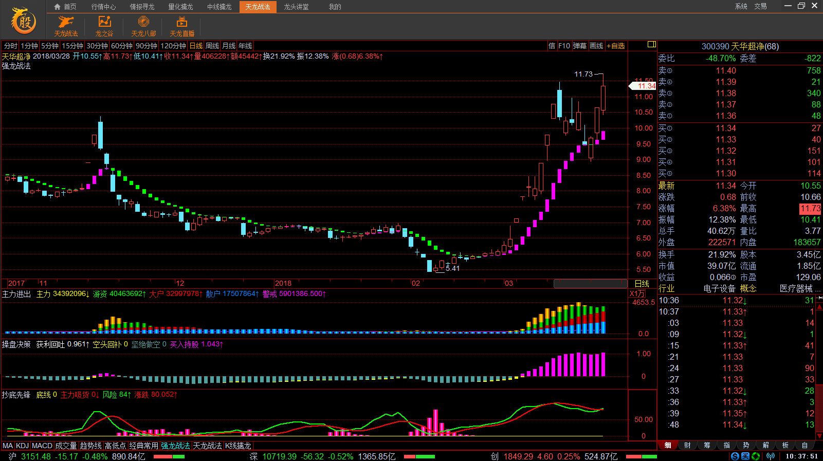
Task: Activate 画线 drawing tool
Action: (596, 46)
